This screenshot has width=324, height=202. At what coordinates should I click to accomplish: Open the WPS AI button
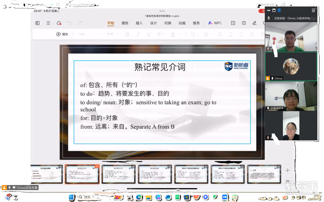[x=215, y=23]
